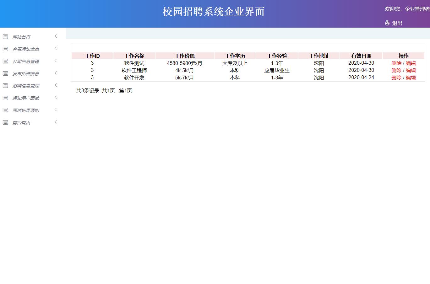Click the 工作名称 table header
Screen dimensions: 430x284
tap(134, 56)
